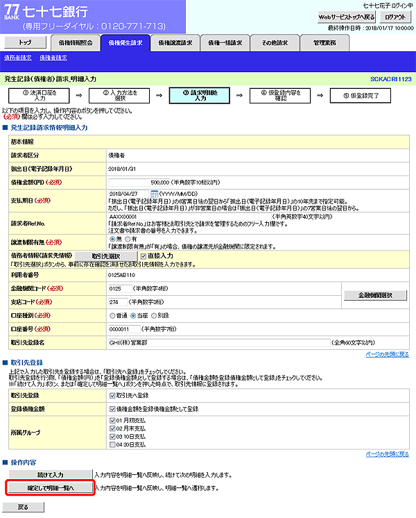Click the 続けて入力 button
Image resolution: width=416 pixels, height=518 pixels.
pos(50,475)
